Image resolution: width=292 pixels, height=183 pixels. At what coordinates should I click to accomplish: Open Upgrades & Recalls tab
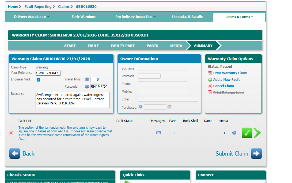point(187,17)
